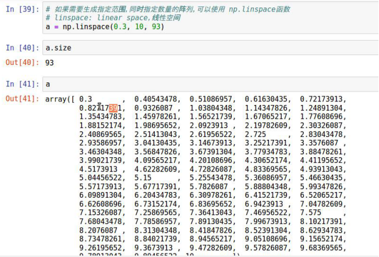Click the array value 9.15652174

coord(321,239)
